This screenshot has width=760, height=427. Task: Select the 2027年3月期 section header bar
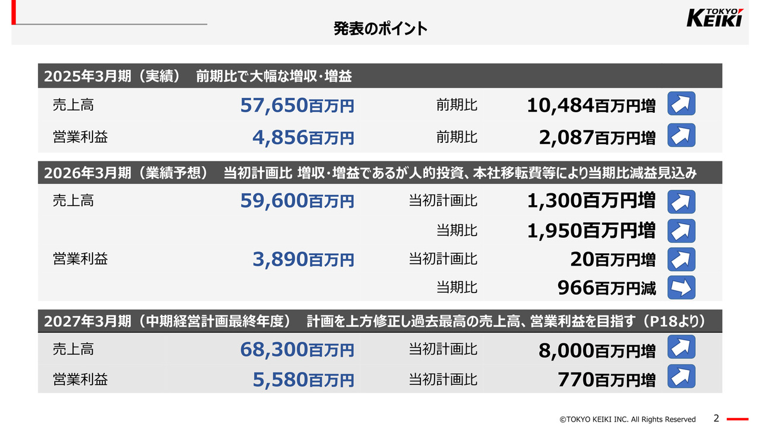tap(380, 321)
